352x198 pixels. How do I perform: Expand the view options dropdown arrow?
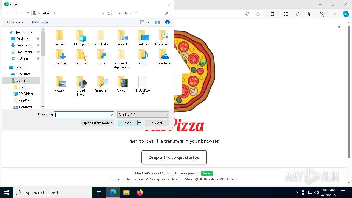[x=148, y=22]
